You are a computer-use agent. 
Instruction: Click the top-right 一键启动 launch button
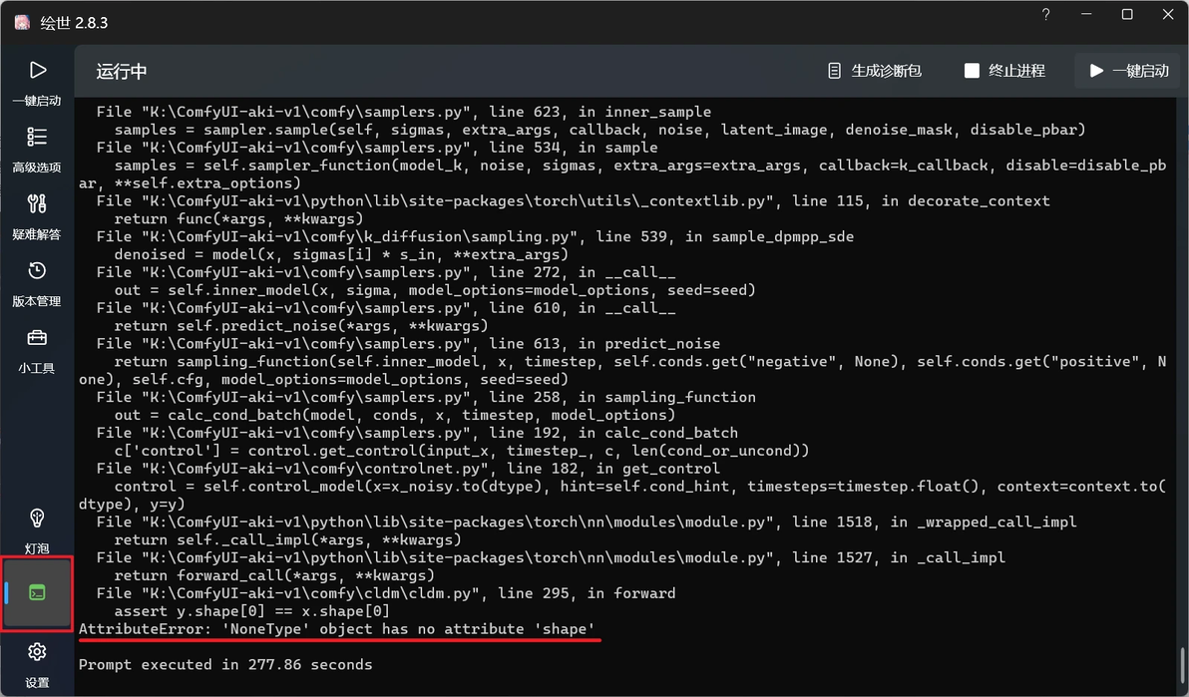[x=1129, y=71]
